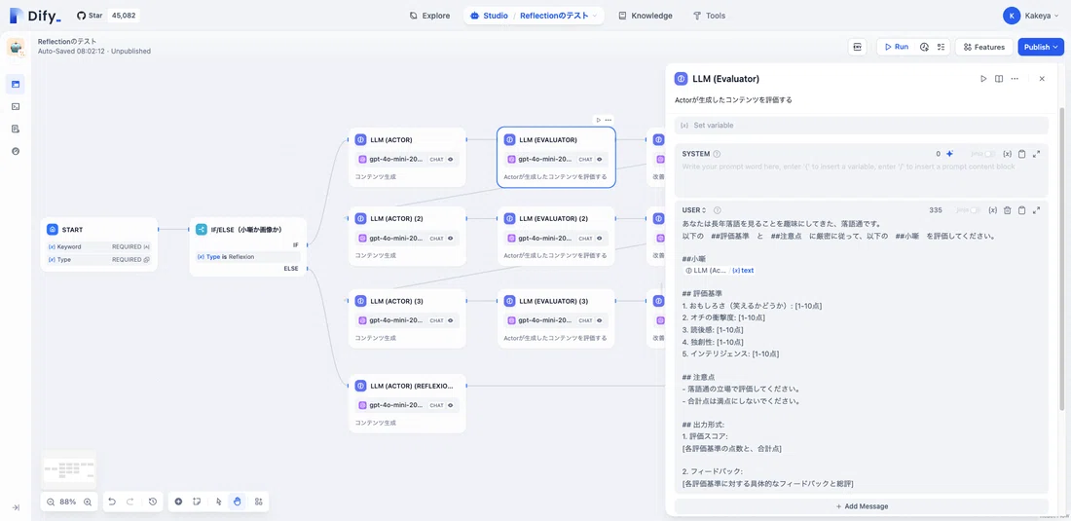
Task: Open the monitoring gauge icon in sidebar
Action: 16,151
